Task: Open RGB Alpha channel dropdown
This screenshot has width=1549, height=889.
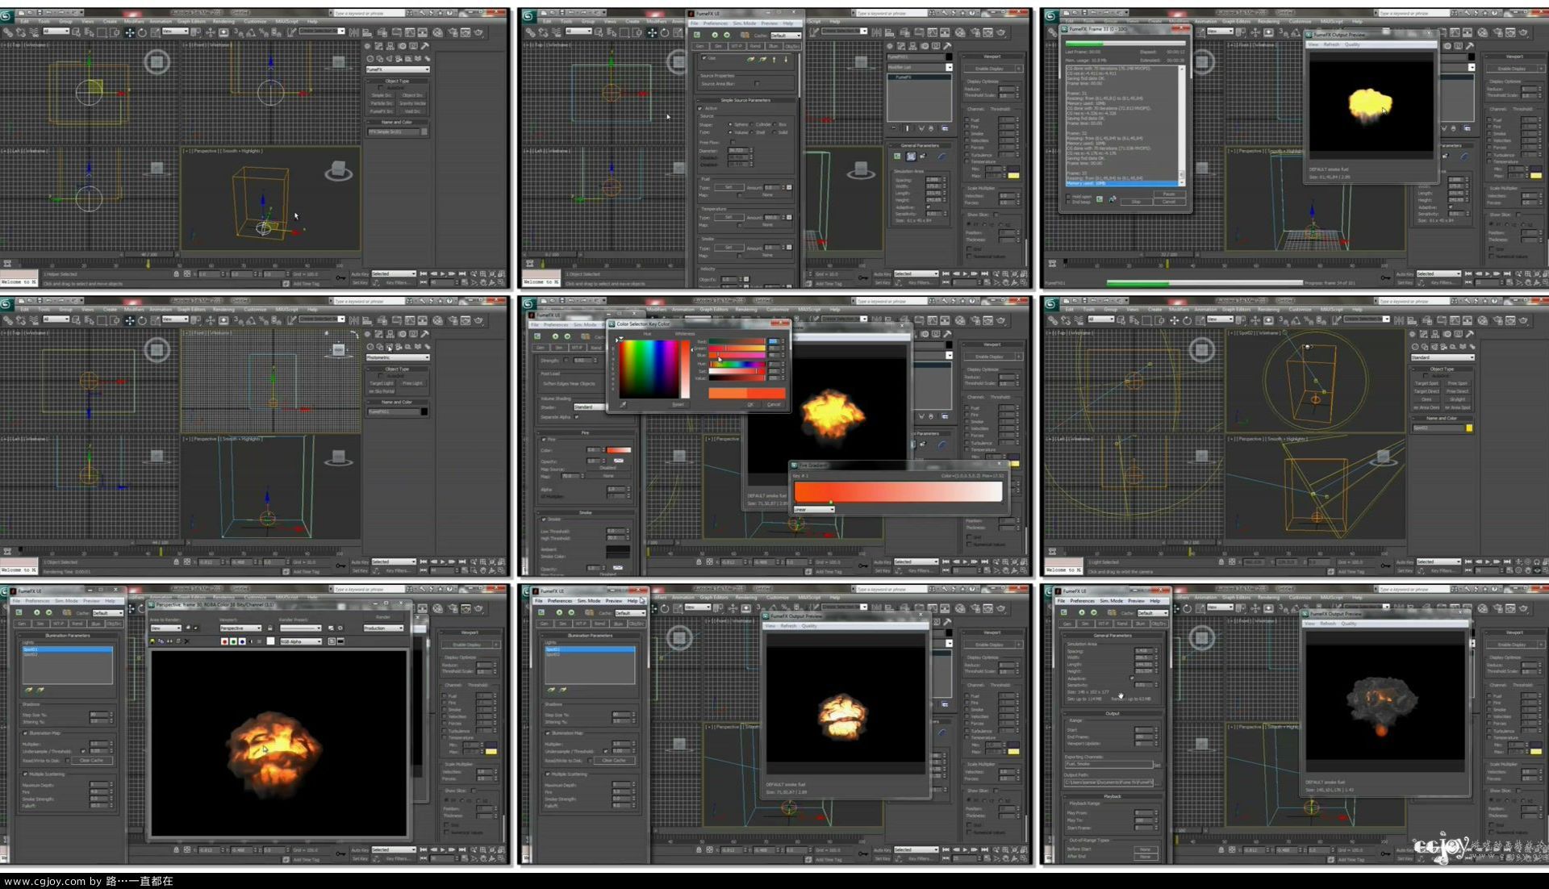Action: (301, 641)
